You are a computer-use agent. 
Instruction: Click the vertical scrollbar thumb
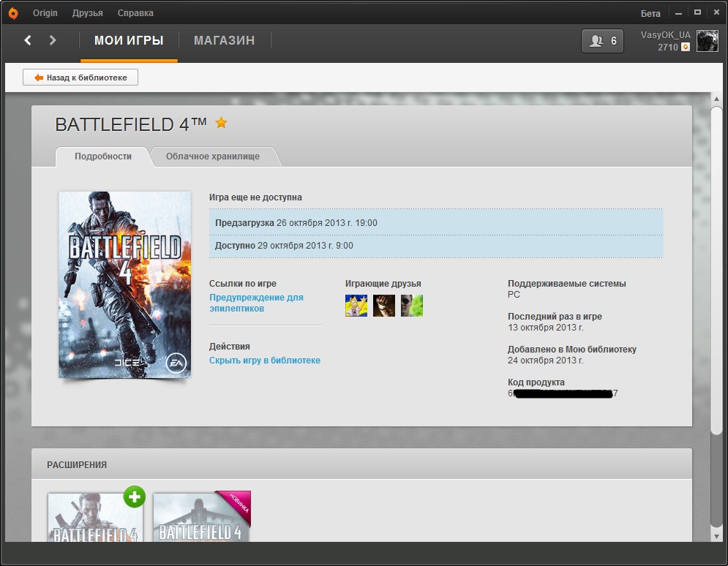(716, 271)
